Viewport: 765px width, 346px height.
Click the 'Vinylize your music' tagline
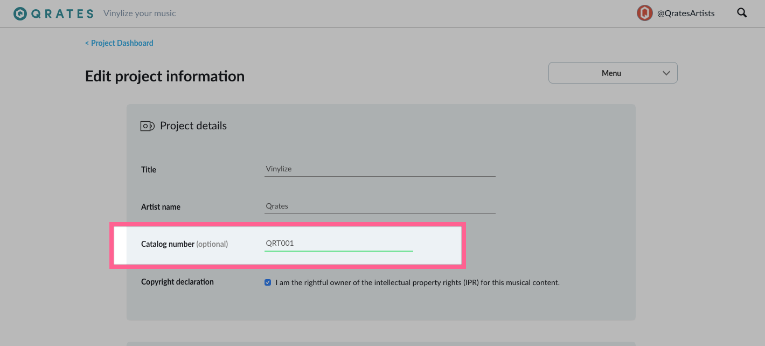point(140,13)
